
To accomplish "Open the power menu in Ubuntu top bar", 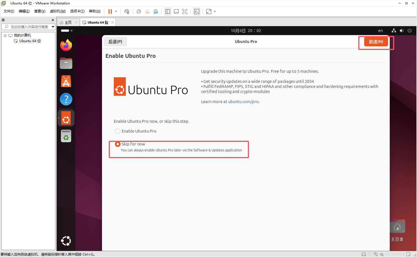I will 409,31.
